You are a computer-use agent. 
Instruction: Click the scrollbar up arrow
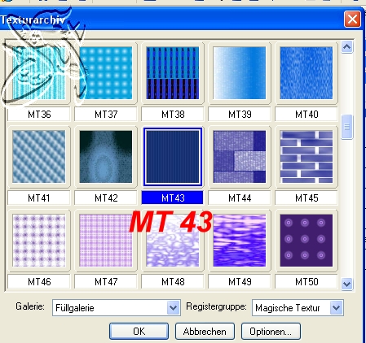pyautogui.click(x=346, y=47)
